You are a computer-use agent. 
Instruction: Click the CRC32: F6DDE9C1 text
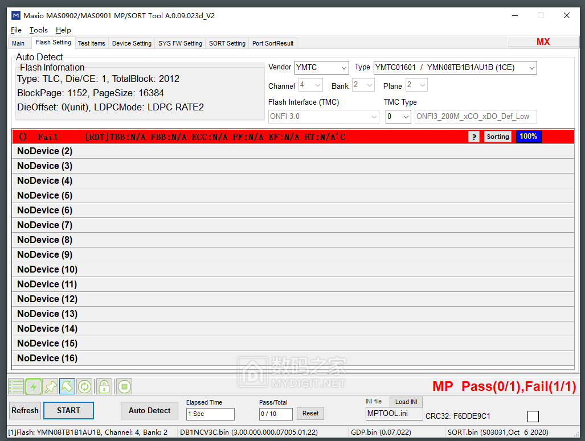pos(458,416)
